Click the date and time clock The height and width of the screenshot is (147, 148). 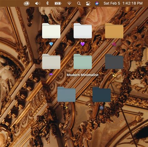point(123,3)
